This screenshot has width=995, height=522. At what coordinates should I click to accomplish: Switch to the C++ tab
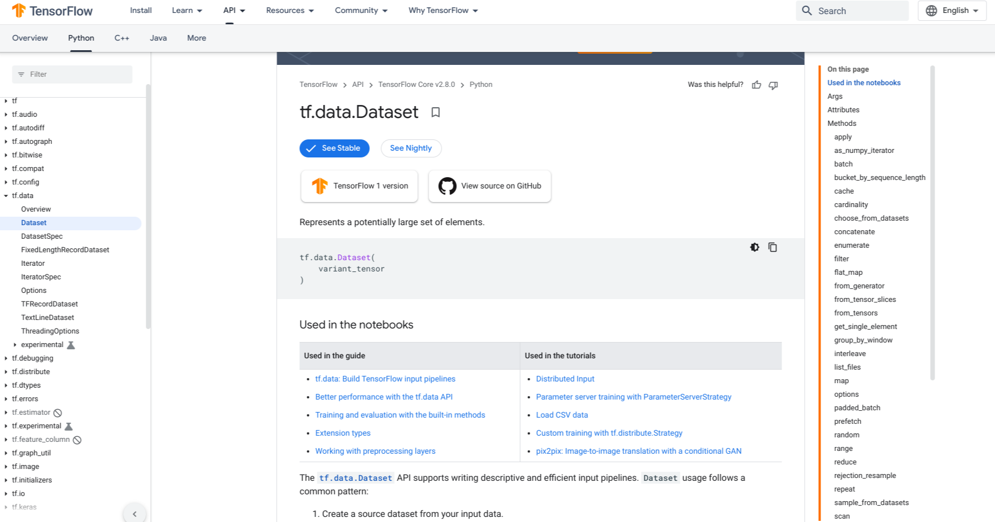tap(121, 38)
